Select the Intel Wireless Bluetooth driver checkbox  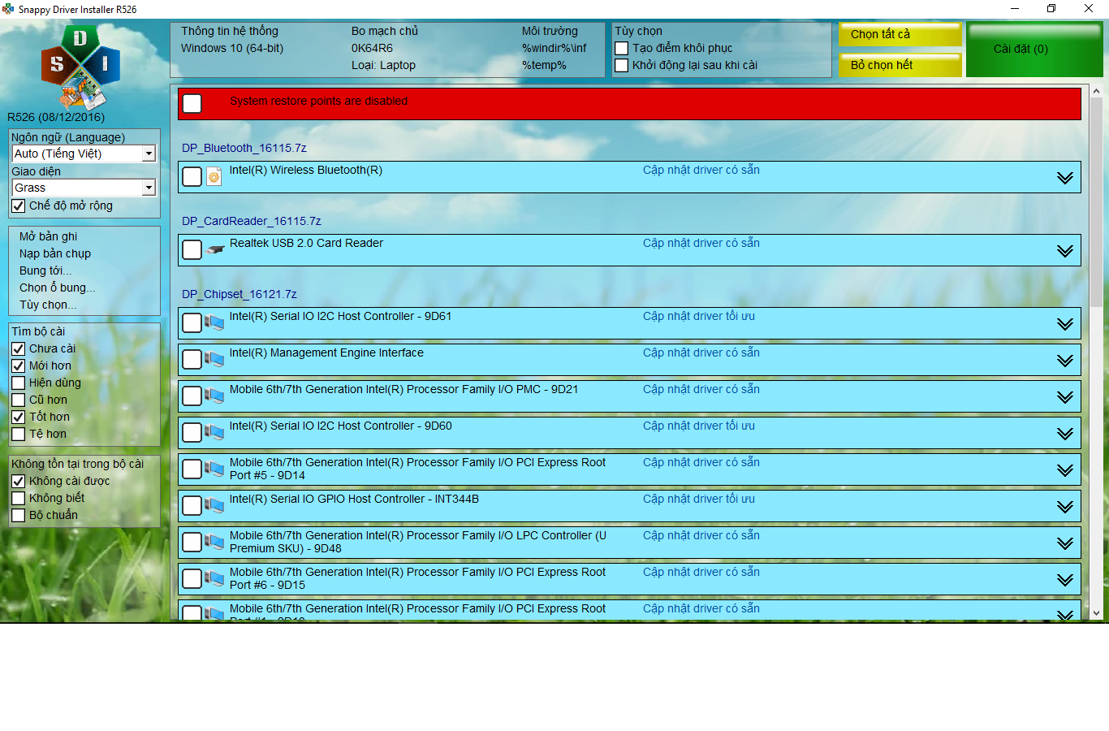[x=192, y=177]
